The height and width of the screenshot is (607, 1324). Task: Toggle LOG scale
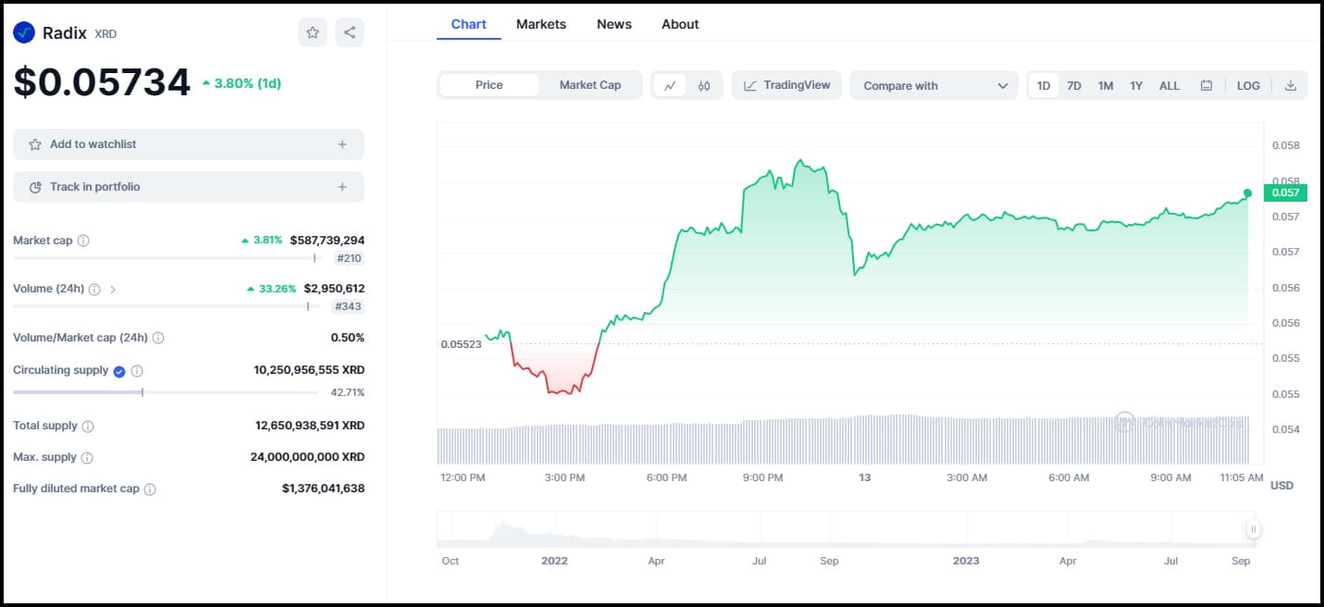(x=1248, y=85)
